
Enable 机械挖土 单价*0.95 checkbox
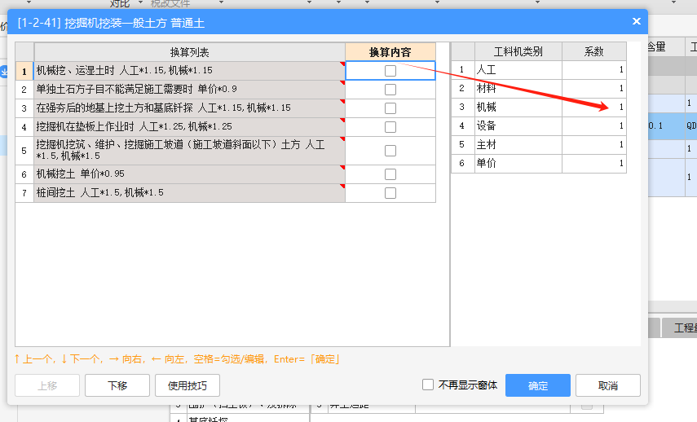coord(390,174)
